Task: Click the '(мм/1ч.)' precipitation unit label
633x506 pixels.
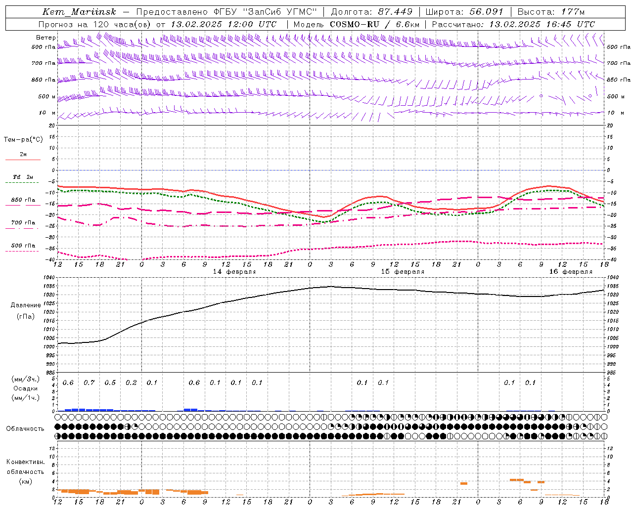Action: click(x=26, y=398)
